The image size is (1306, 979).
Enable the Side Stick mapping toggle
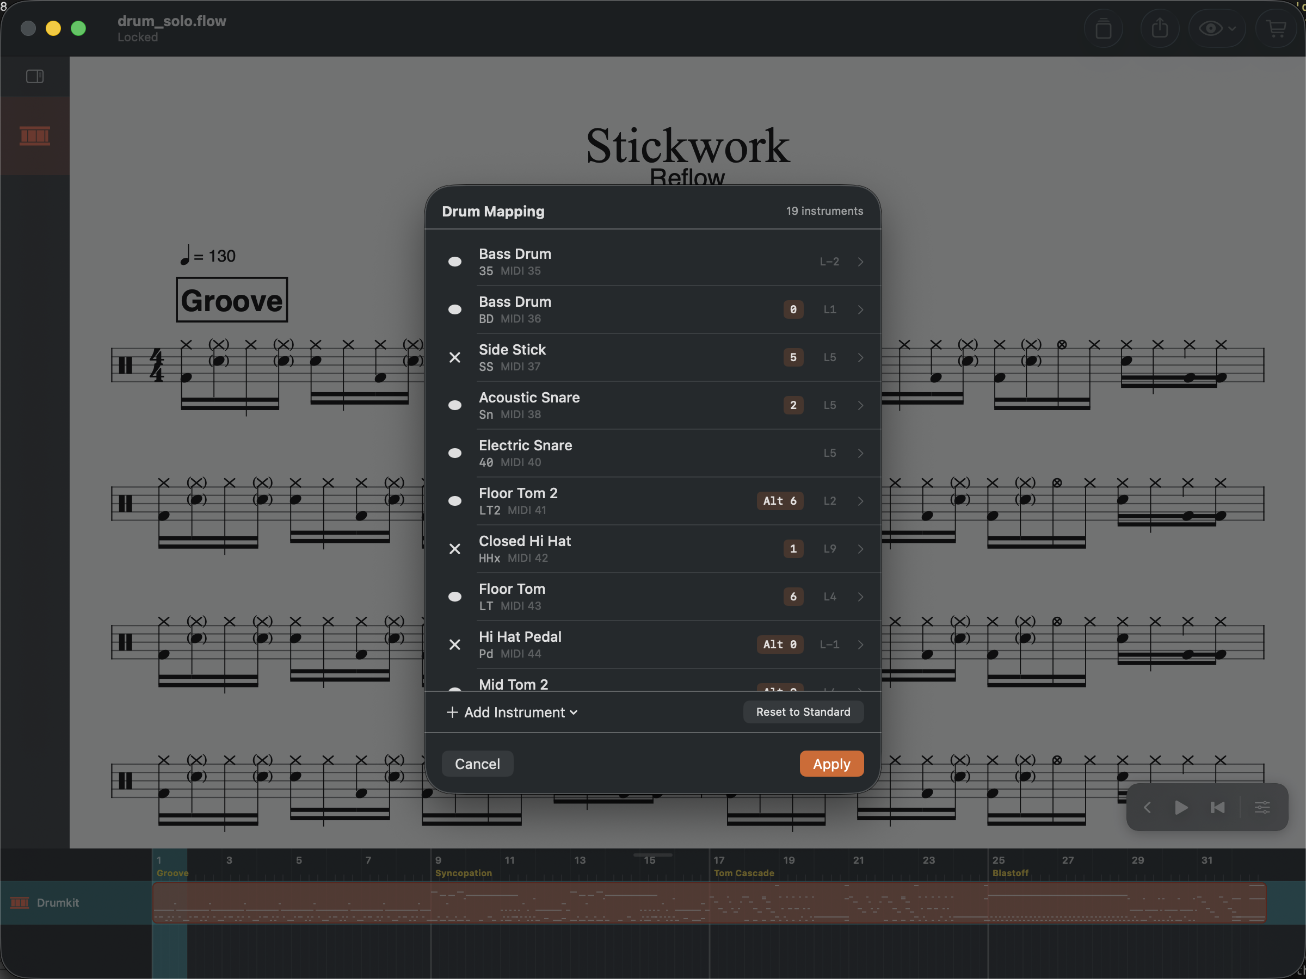(454, 358)
